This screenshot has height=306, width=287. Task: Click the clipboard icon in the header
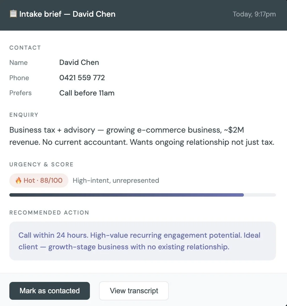[13, 14]
